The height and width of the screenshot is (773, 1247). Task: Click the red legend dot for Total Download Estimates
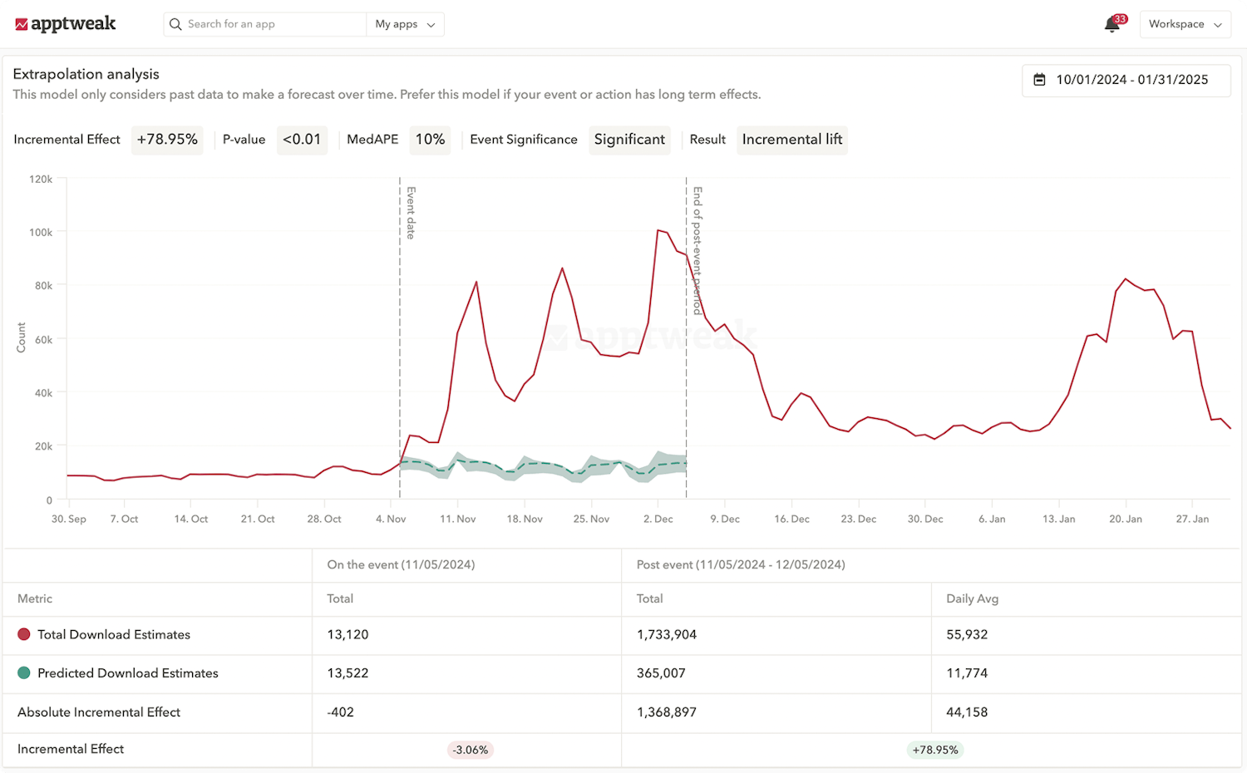(23, 634)
